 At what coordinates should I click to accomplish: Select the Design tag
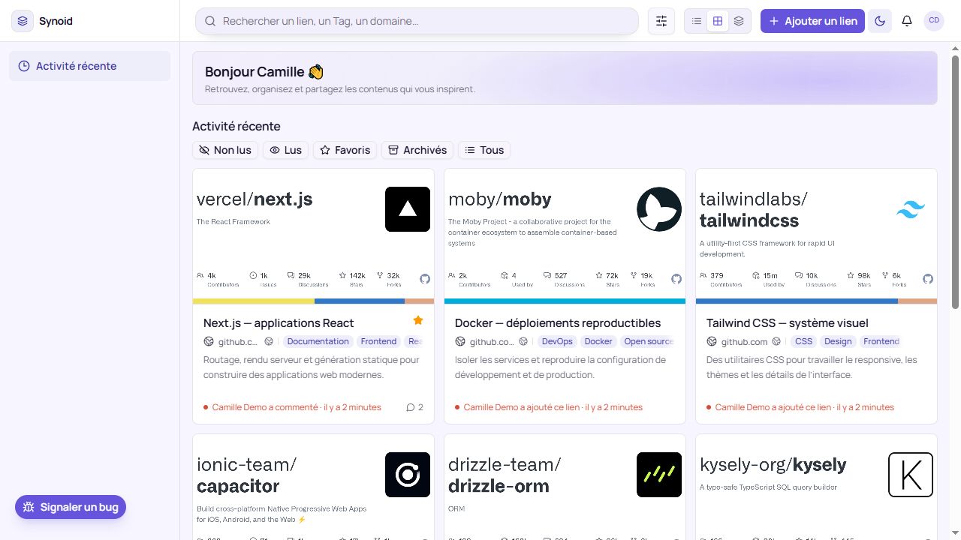tap(838, 341)
